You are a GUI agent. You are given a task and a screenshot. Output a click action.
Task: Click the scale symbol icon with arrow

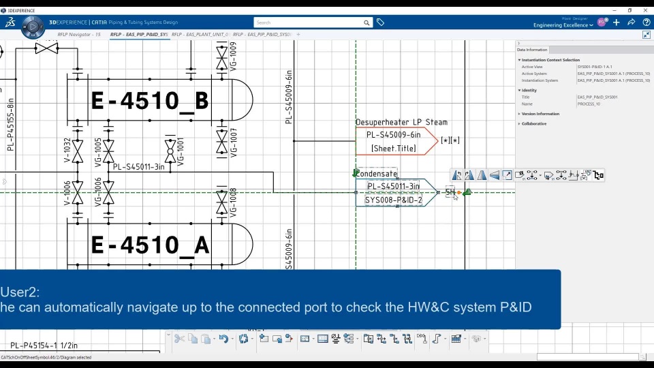(507, 175)
